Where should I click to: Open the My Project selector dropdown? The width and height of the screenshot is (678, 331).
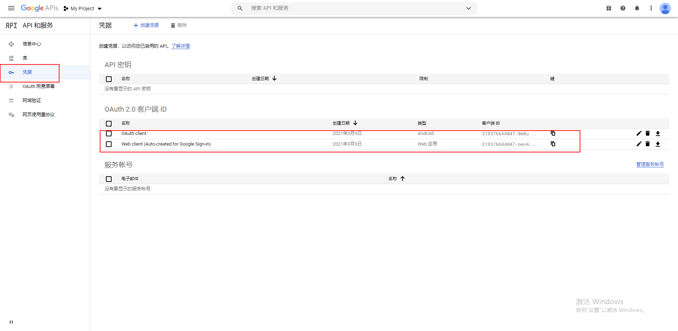[x=82, y=8]
